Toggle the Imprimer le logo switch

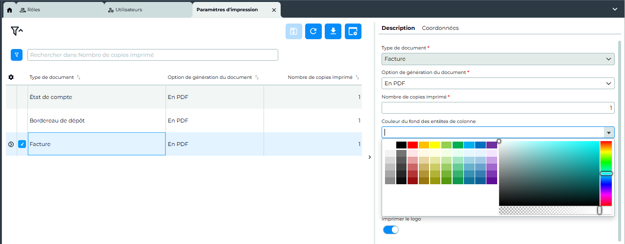click(x=391, y=230)
